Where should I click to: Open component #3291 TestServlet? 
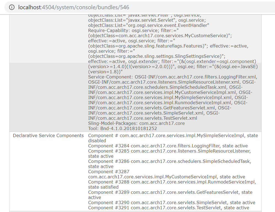(x=168, y=208)
